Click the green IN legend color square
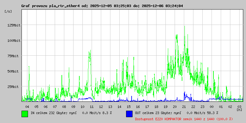Viewport: 246px width, 123px height. (x=25, y=113)
